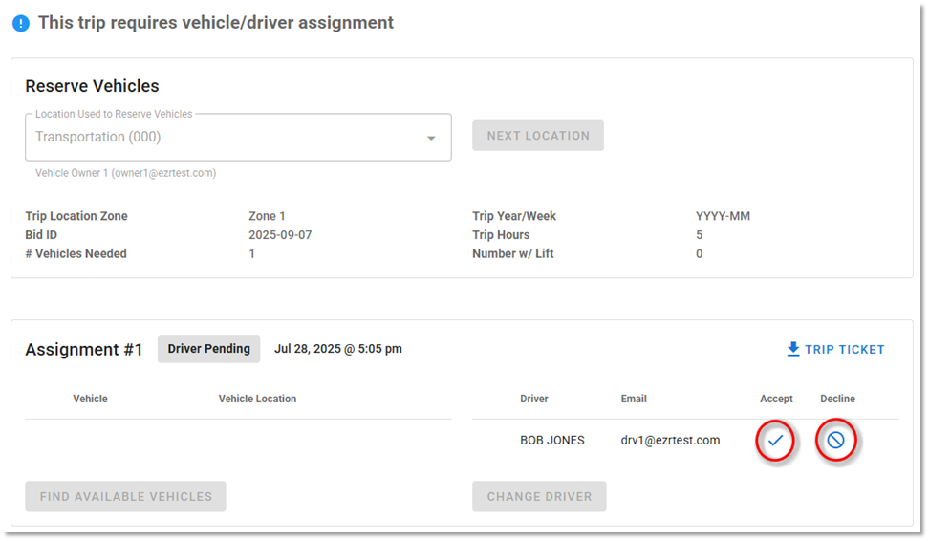The width and height of the screenshot is (929, 541).
Task: Click the Trip Year/Week value YYYY-MM
Action: tap(723, 216)
